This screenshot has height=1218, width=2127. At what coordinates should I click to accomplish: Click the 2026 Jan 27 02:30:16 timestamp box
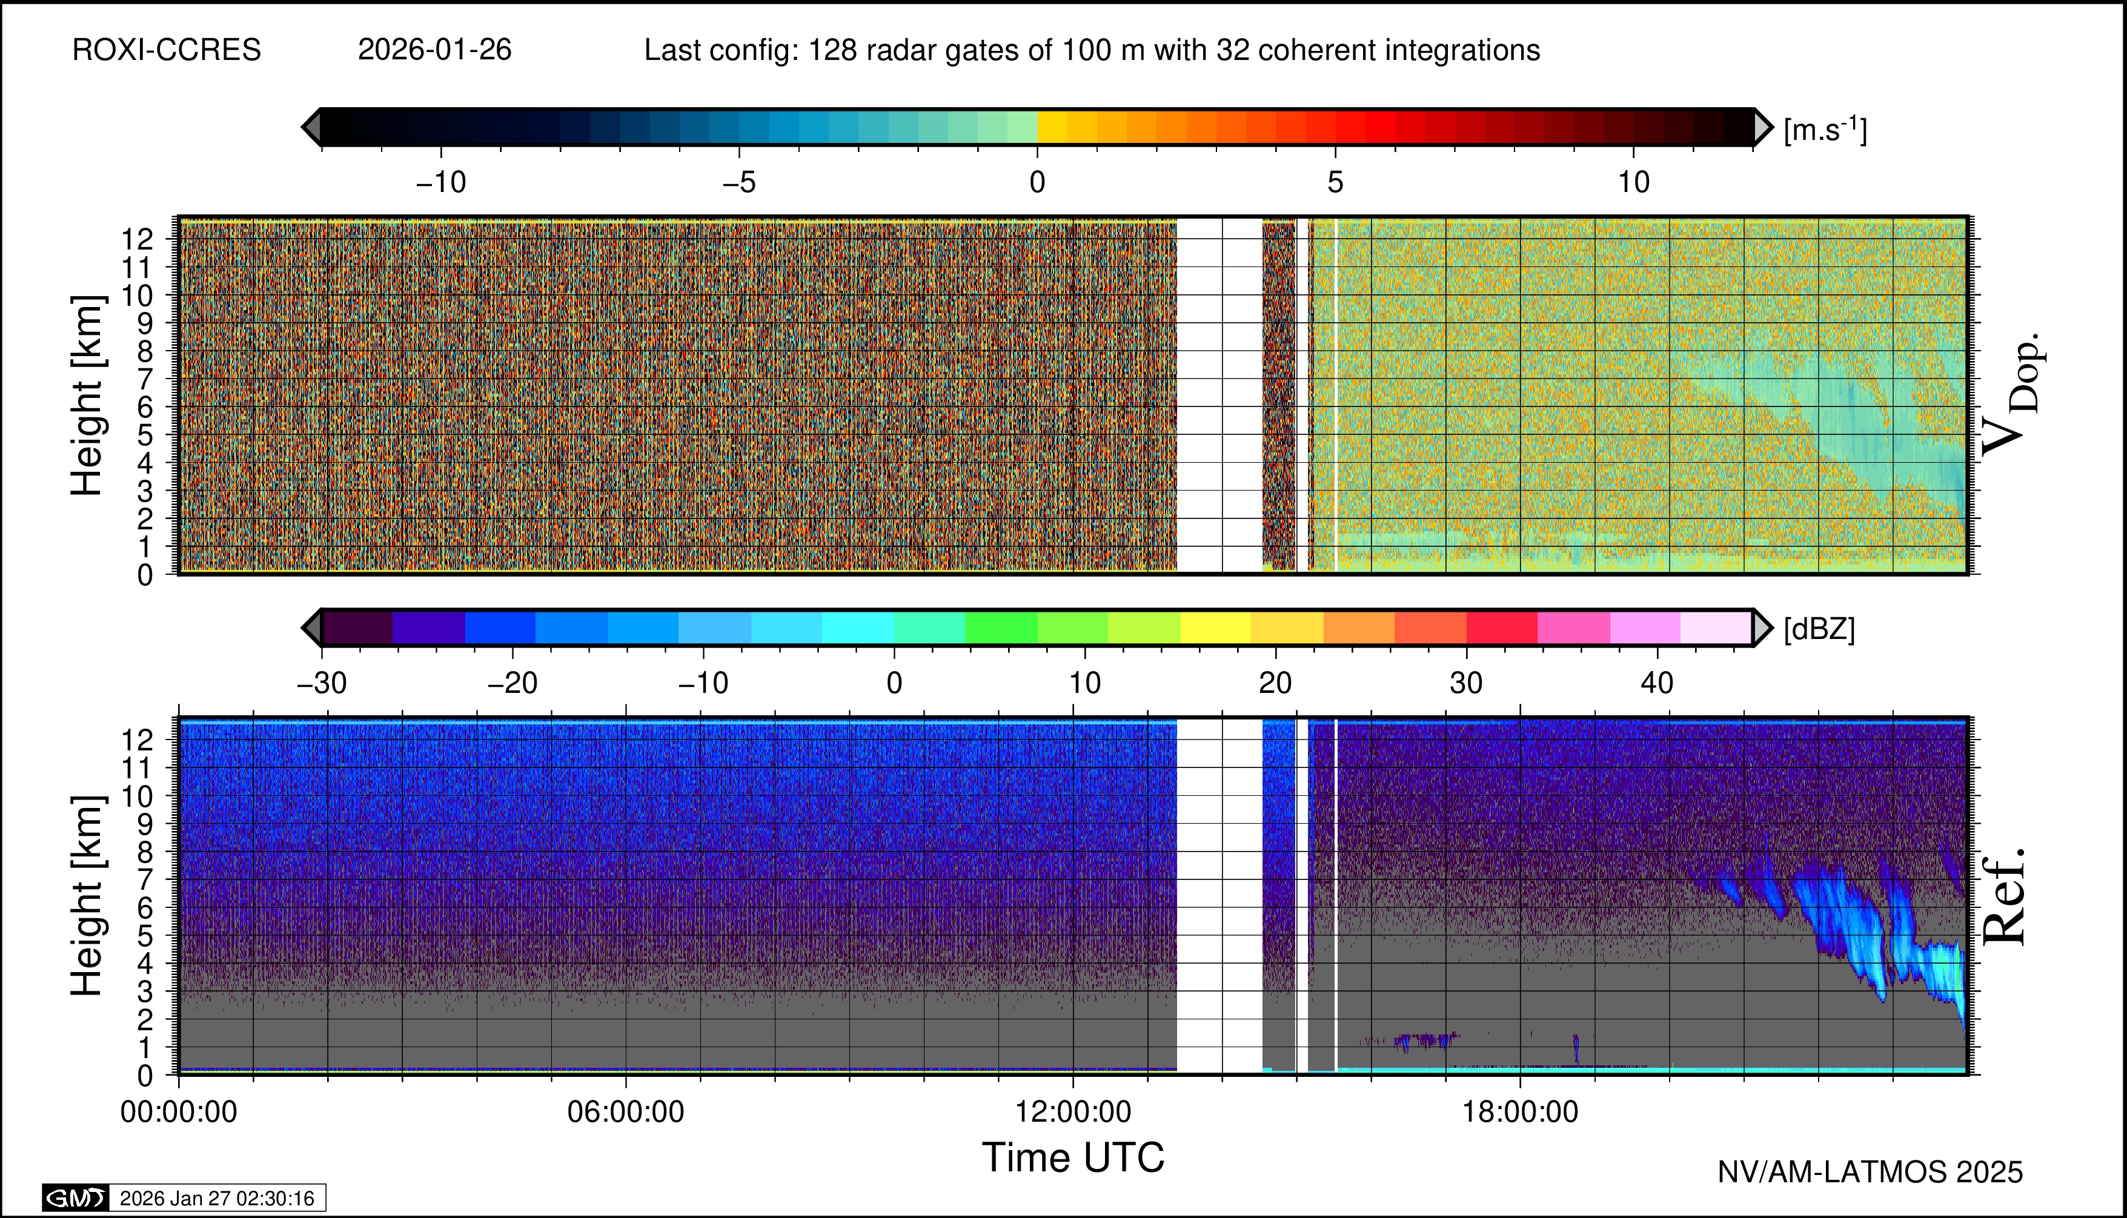[217, 1198]
